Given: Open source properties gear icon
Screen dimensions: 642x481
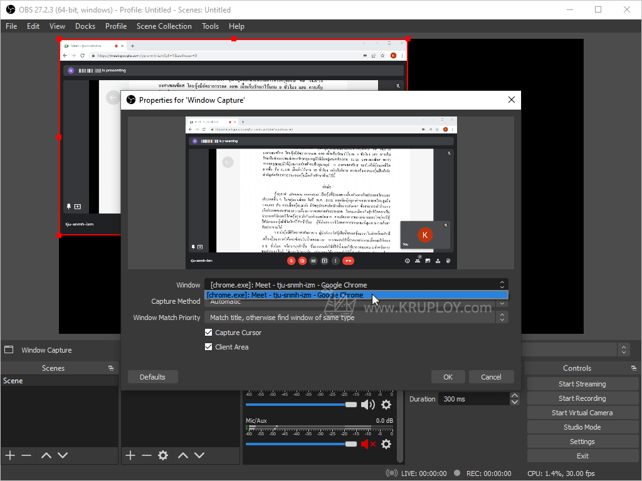Looking at the screenshot, I should (163, 455).
